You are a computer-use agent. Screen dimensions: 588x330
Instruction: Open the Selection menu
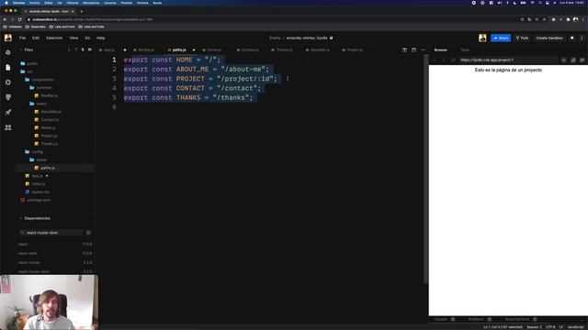click(54, 38)
